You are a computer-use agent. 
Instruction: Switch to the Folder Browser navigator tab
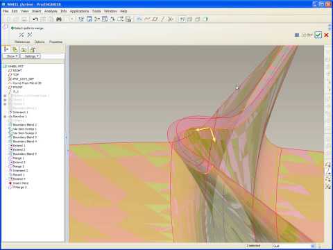click(15, 49)
